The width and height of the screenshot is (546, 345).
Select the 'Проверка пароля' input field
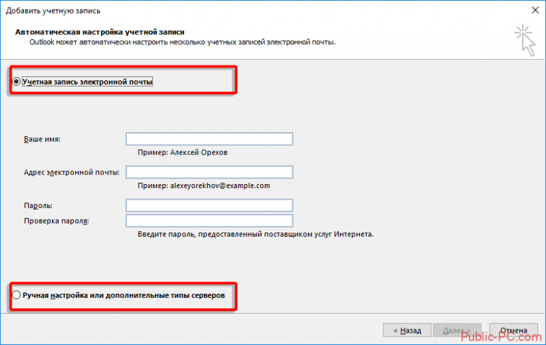pos(210,220)
